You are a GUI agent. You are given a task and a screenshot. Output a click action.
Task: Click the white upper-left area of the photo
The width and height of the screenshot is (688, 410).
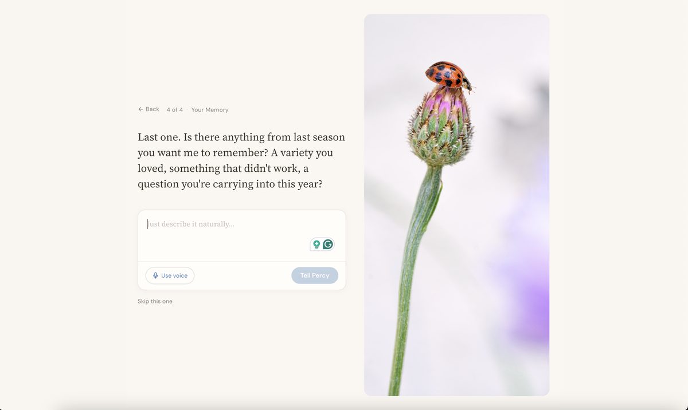(390, 46)
